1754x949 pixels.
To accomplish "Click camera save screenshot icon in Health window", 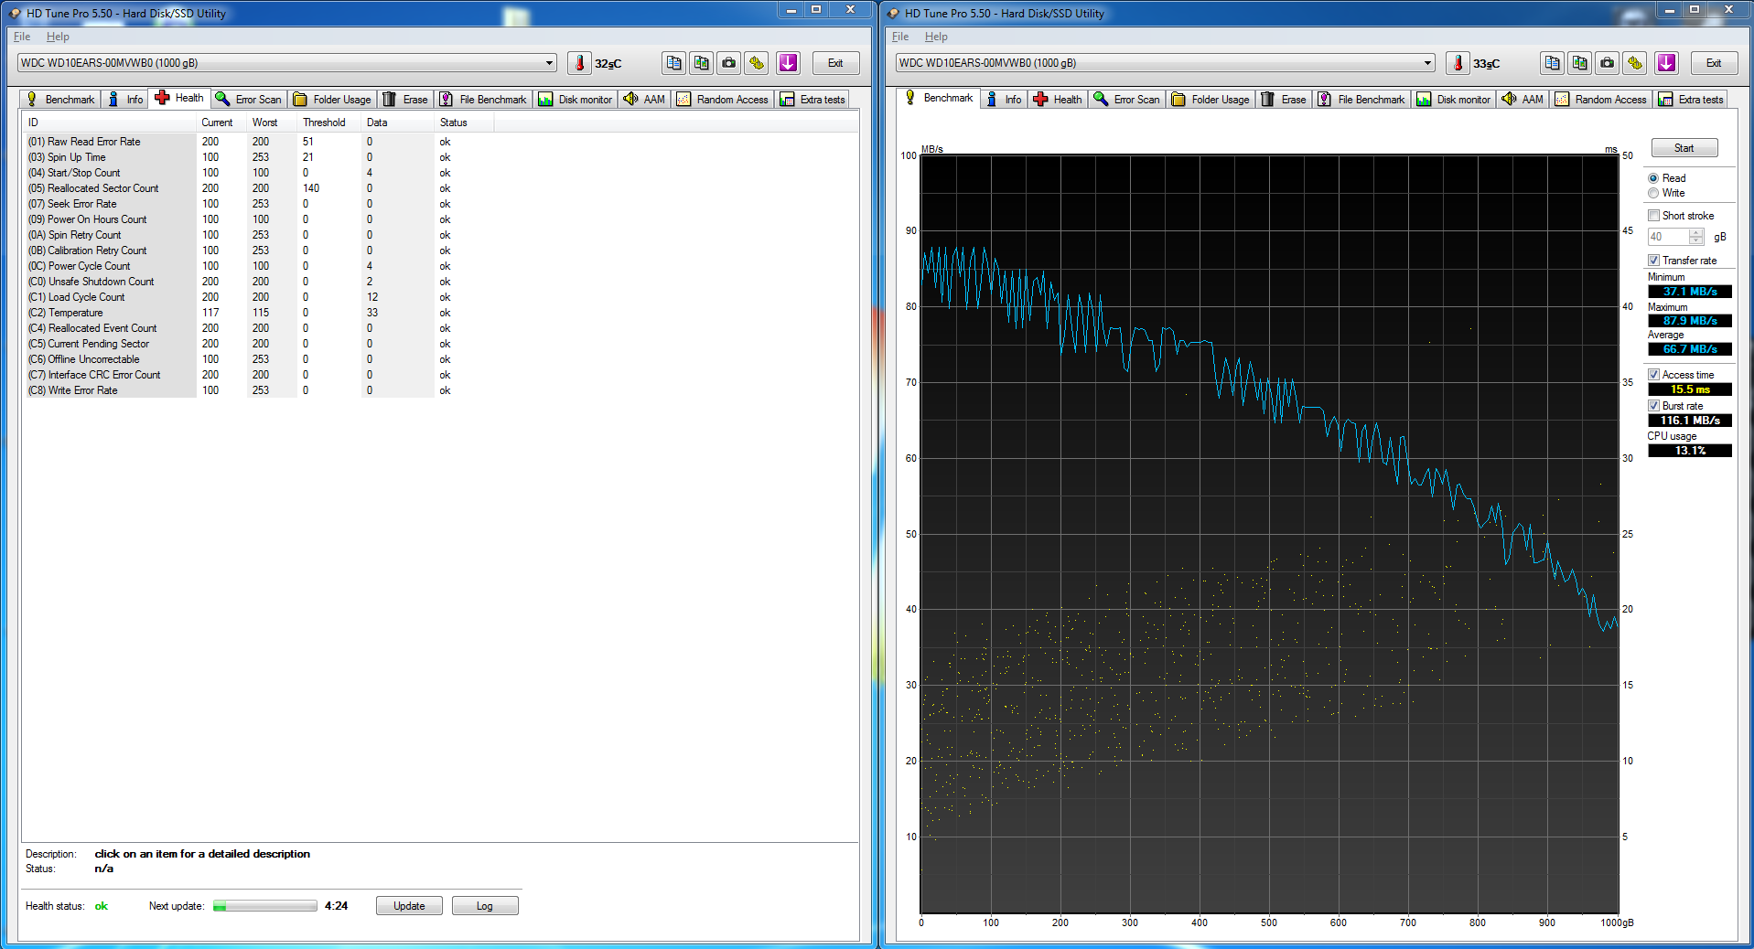I will tap(729, 63).
